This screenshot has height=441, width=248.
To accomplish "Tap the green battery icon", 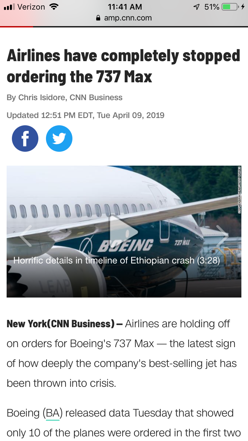I will (230, 7).
